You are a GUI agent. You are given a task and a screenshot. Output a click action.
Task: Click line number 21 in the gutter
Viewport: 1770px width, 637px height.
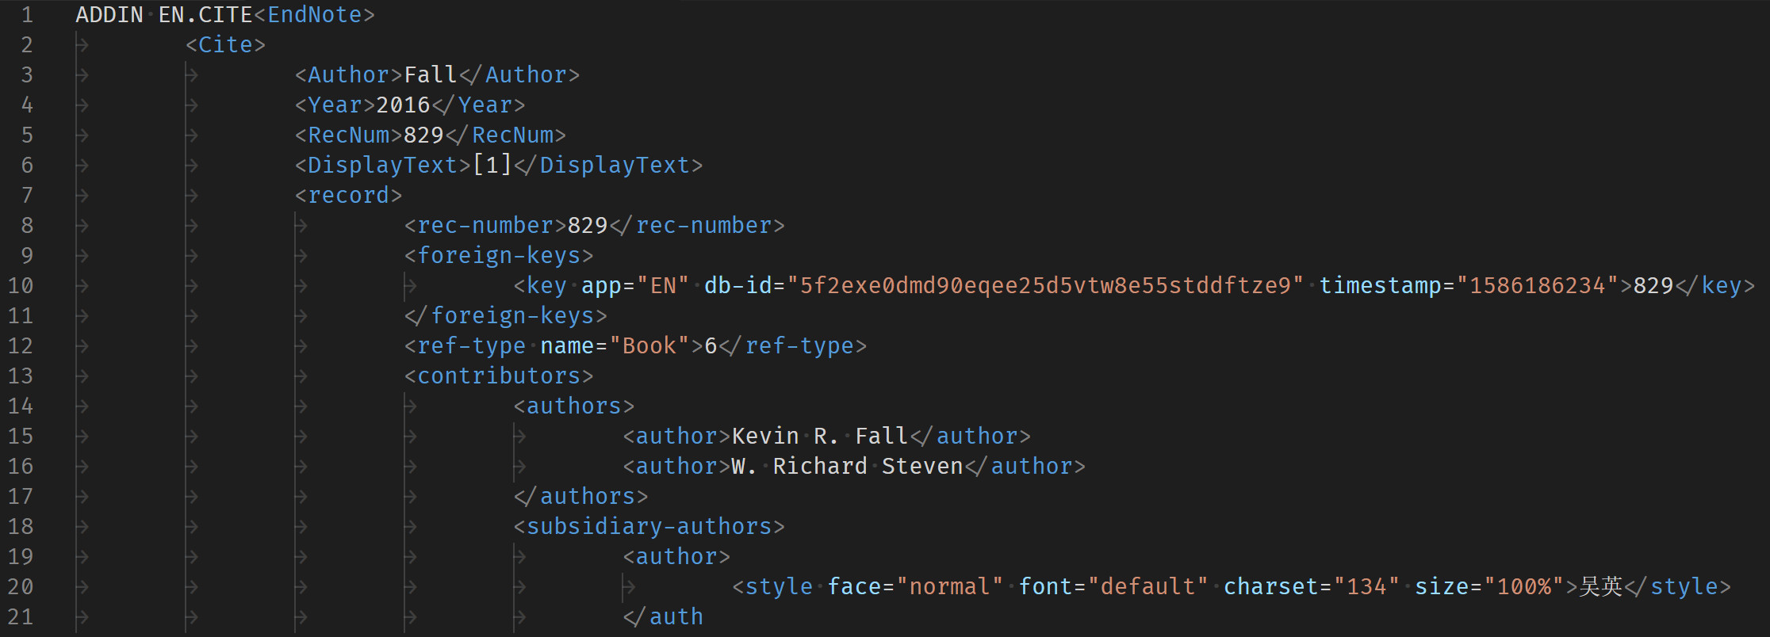click(21, 616)
